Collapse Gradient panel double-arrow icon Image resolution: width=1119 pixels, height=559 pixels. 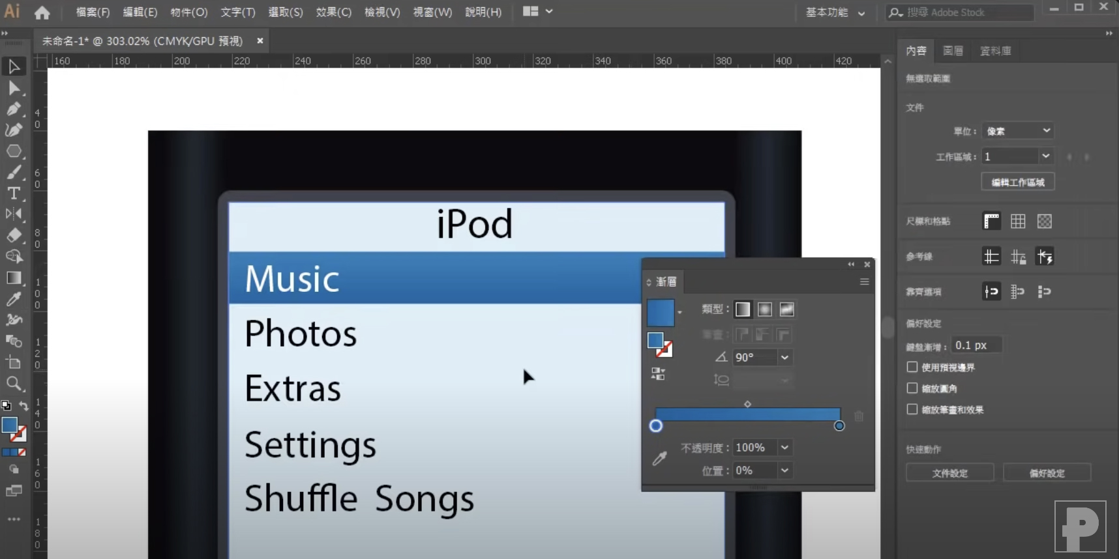pyautogui.click(x=851, y=265)
